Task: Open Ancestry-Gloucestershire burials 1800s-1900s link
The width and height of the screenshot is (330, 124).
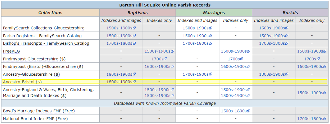Action: coord(274,74)
